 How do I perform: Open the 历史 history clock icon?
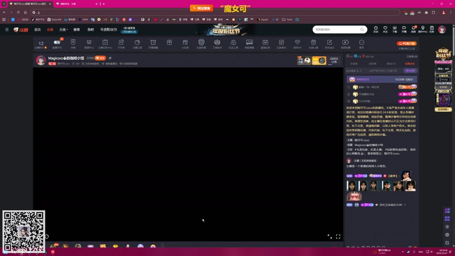(376, 30)
